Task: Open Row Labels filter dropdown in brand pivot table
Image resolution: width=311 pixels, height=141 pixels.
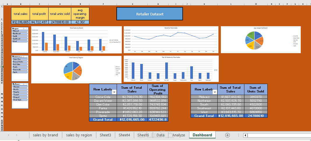Action: (114, 92)
